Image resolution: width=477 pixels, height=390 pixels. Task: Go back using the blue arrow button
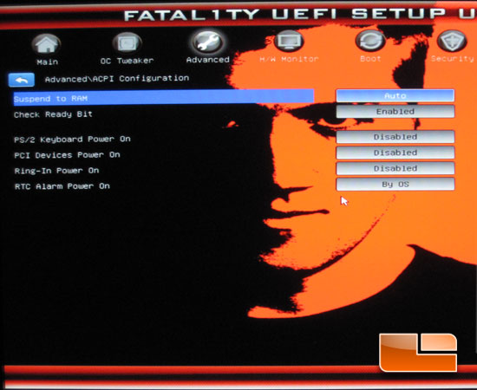[22, 80]
